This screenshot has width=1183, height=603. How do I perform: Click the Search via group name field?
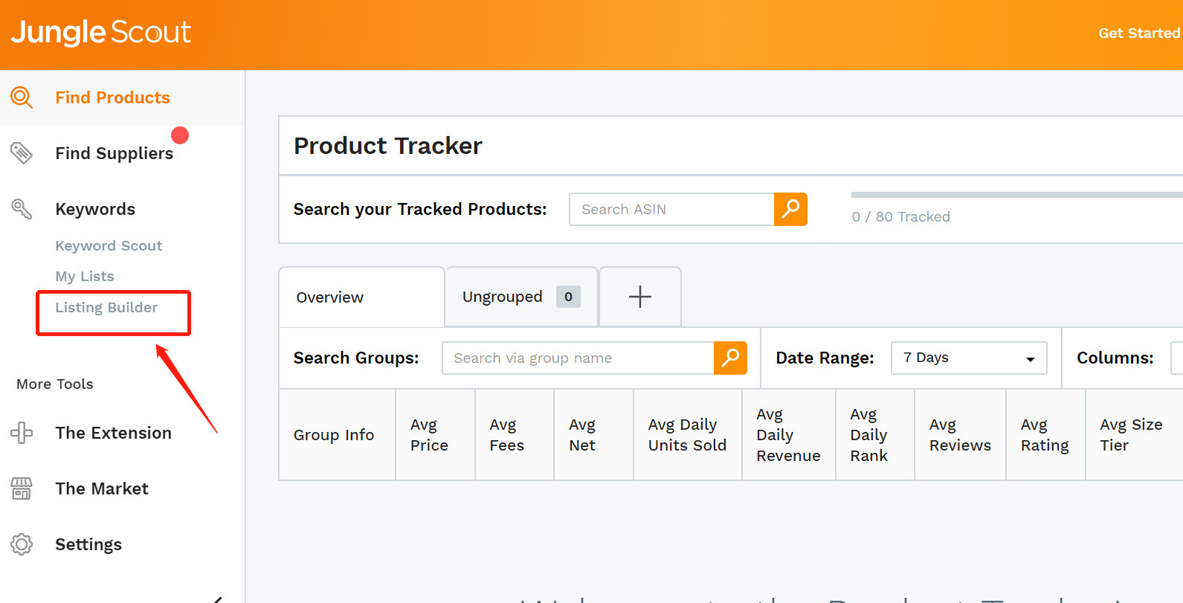coord(578,358)
